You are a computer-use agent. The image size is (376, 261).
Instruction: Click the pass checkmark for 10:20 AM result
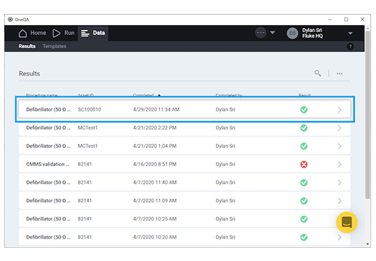(x=304, y=237)
